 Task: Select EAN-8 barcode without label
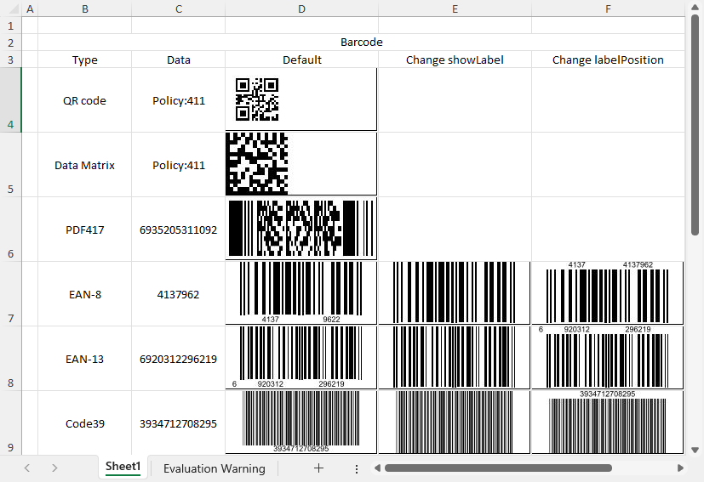[x=455, y=293]
